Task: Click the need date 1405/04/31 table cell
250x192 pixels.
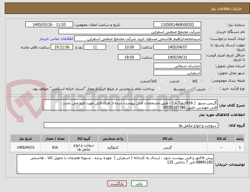Action: tap(26, 147)
